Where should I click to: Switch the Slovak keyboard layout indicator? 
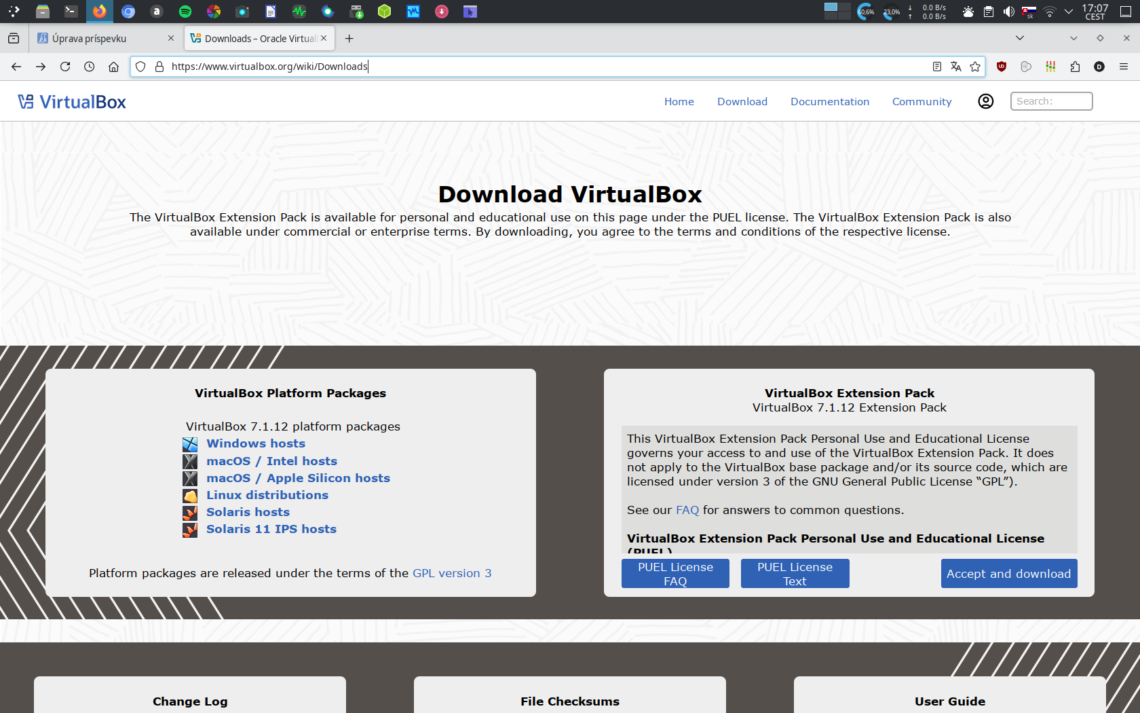1029,12
